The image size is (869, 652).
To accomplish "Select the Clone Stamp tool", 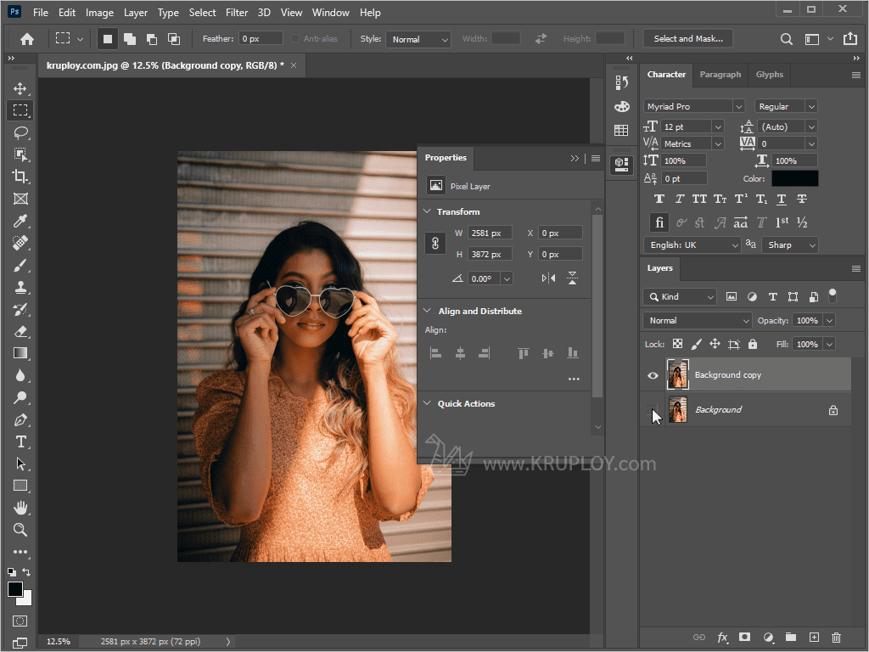I will point(20,287).
